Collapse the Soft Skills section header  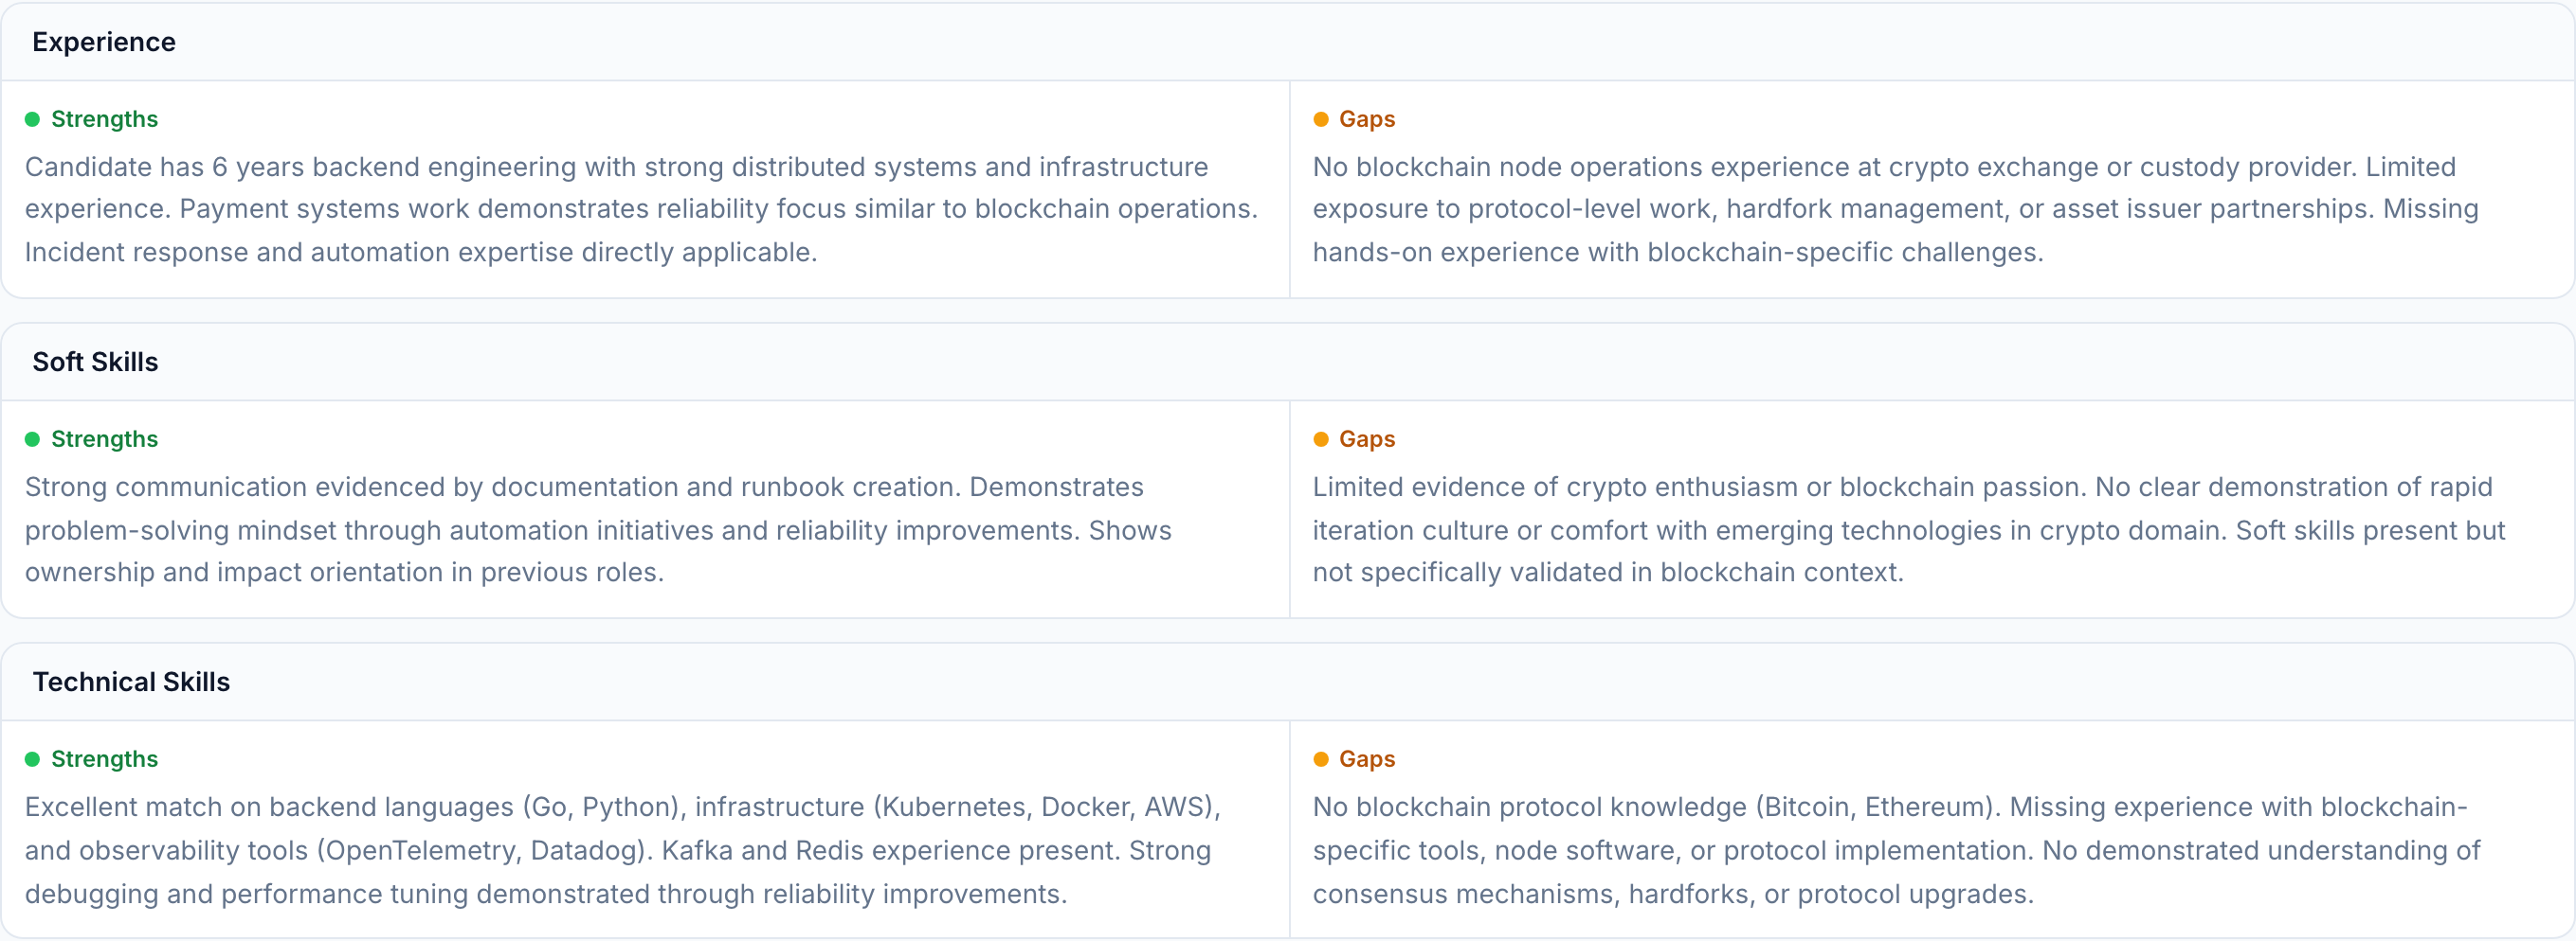pyautogui.click(x=95, y=362)
